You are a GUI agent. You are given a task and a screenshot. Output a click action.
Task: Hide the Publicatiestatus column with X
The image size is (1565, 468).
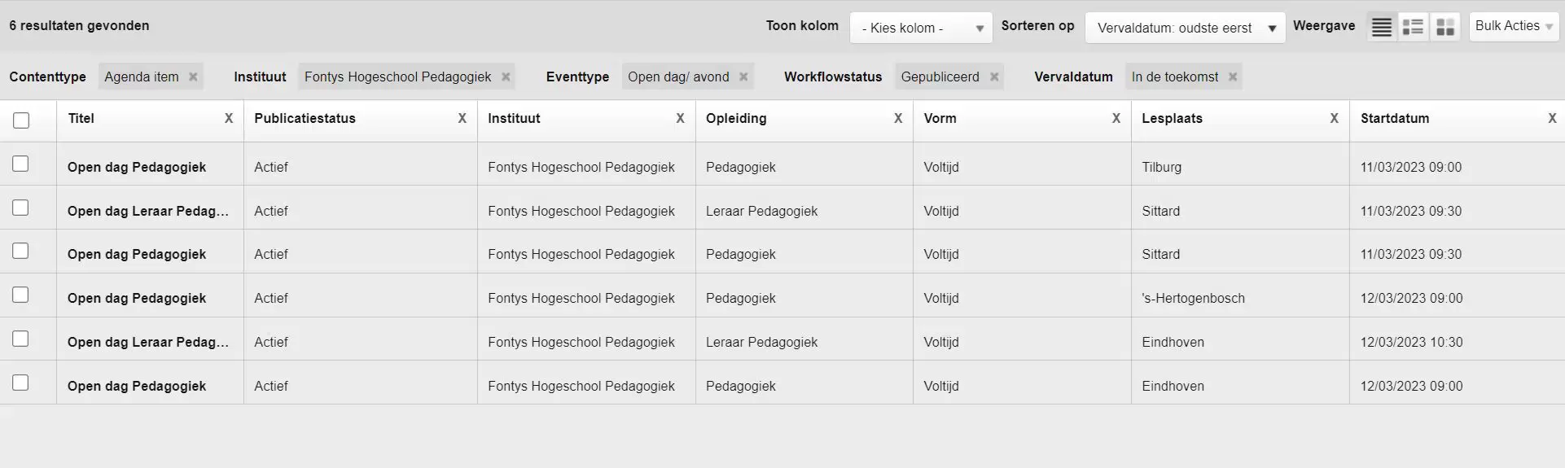coord(462,119)
